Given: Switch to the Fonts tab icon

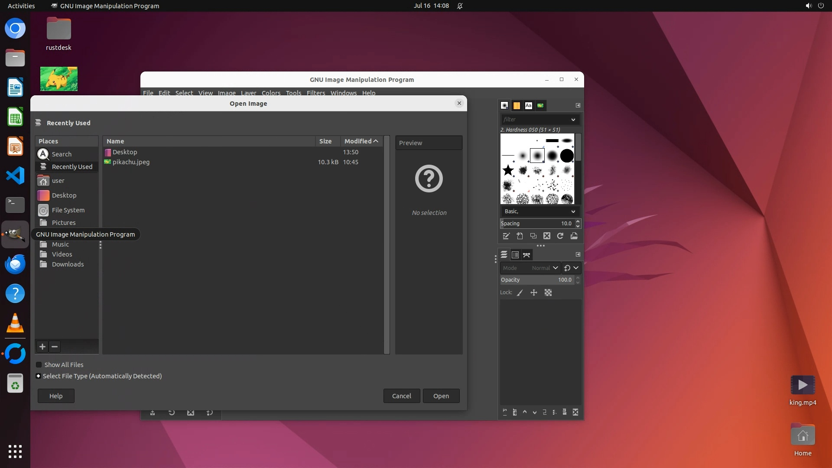Looking at the screenshot, I should coord(528,105).
